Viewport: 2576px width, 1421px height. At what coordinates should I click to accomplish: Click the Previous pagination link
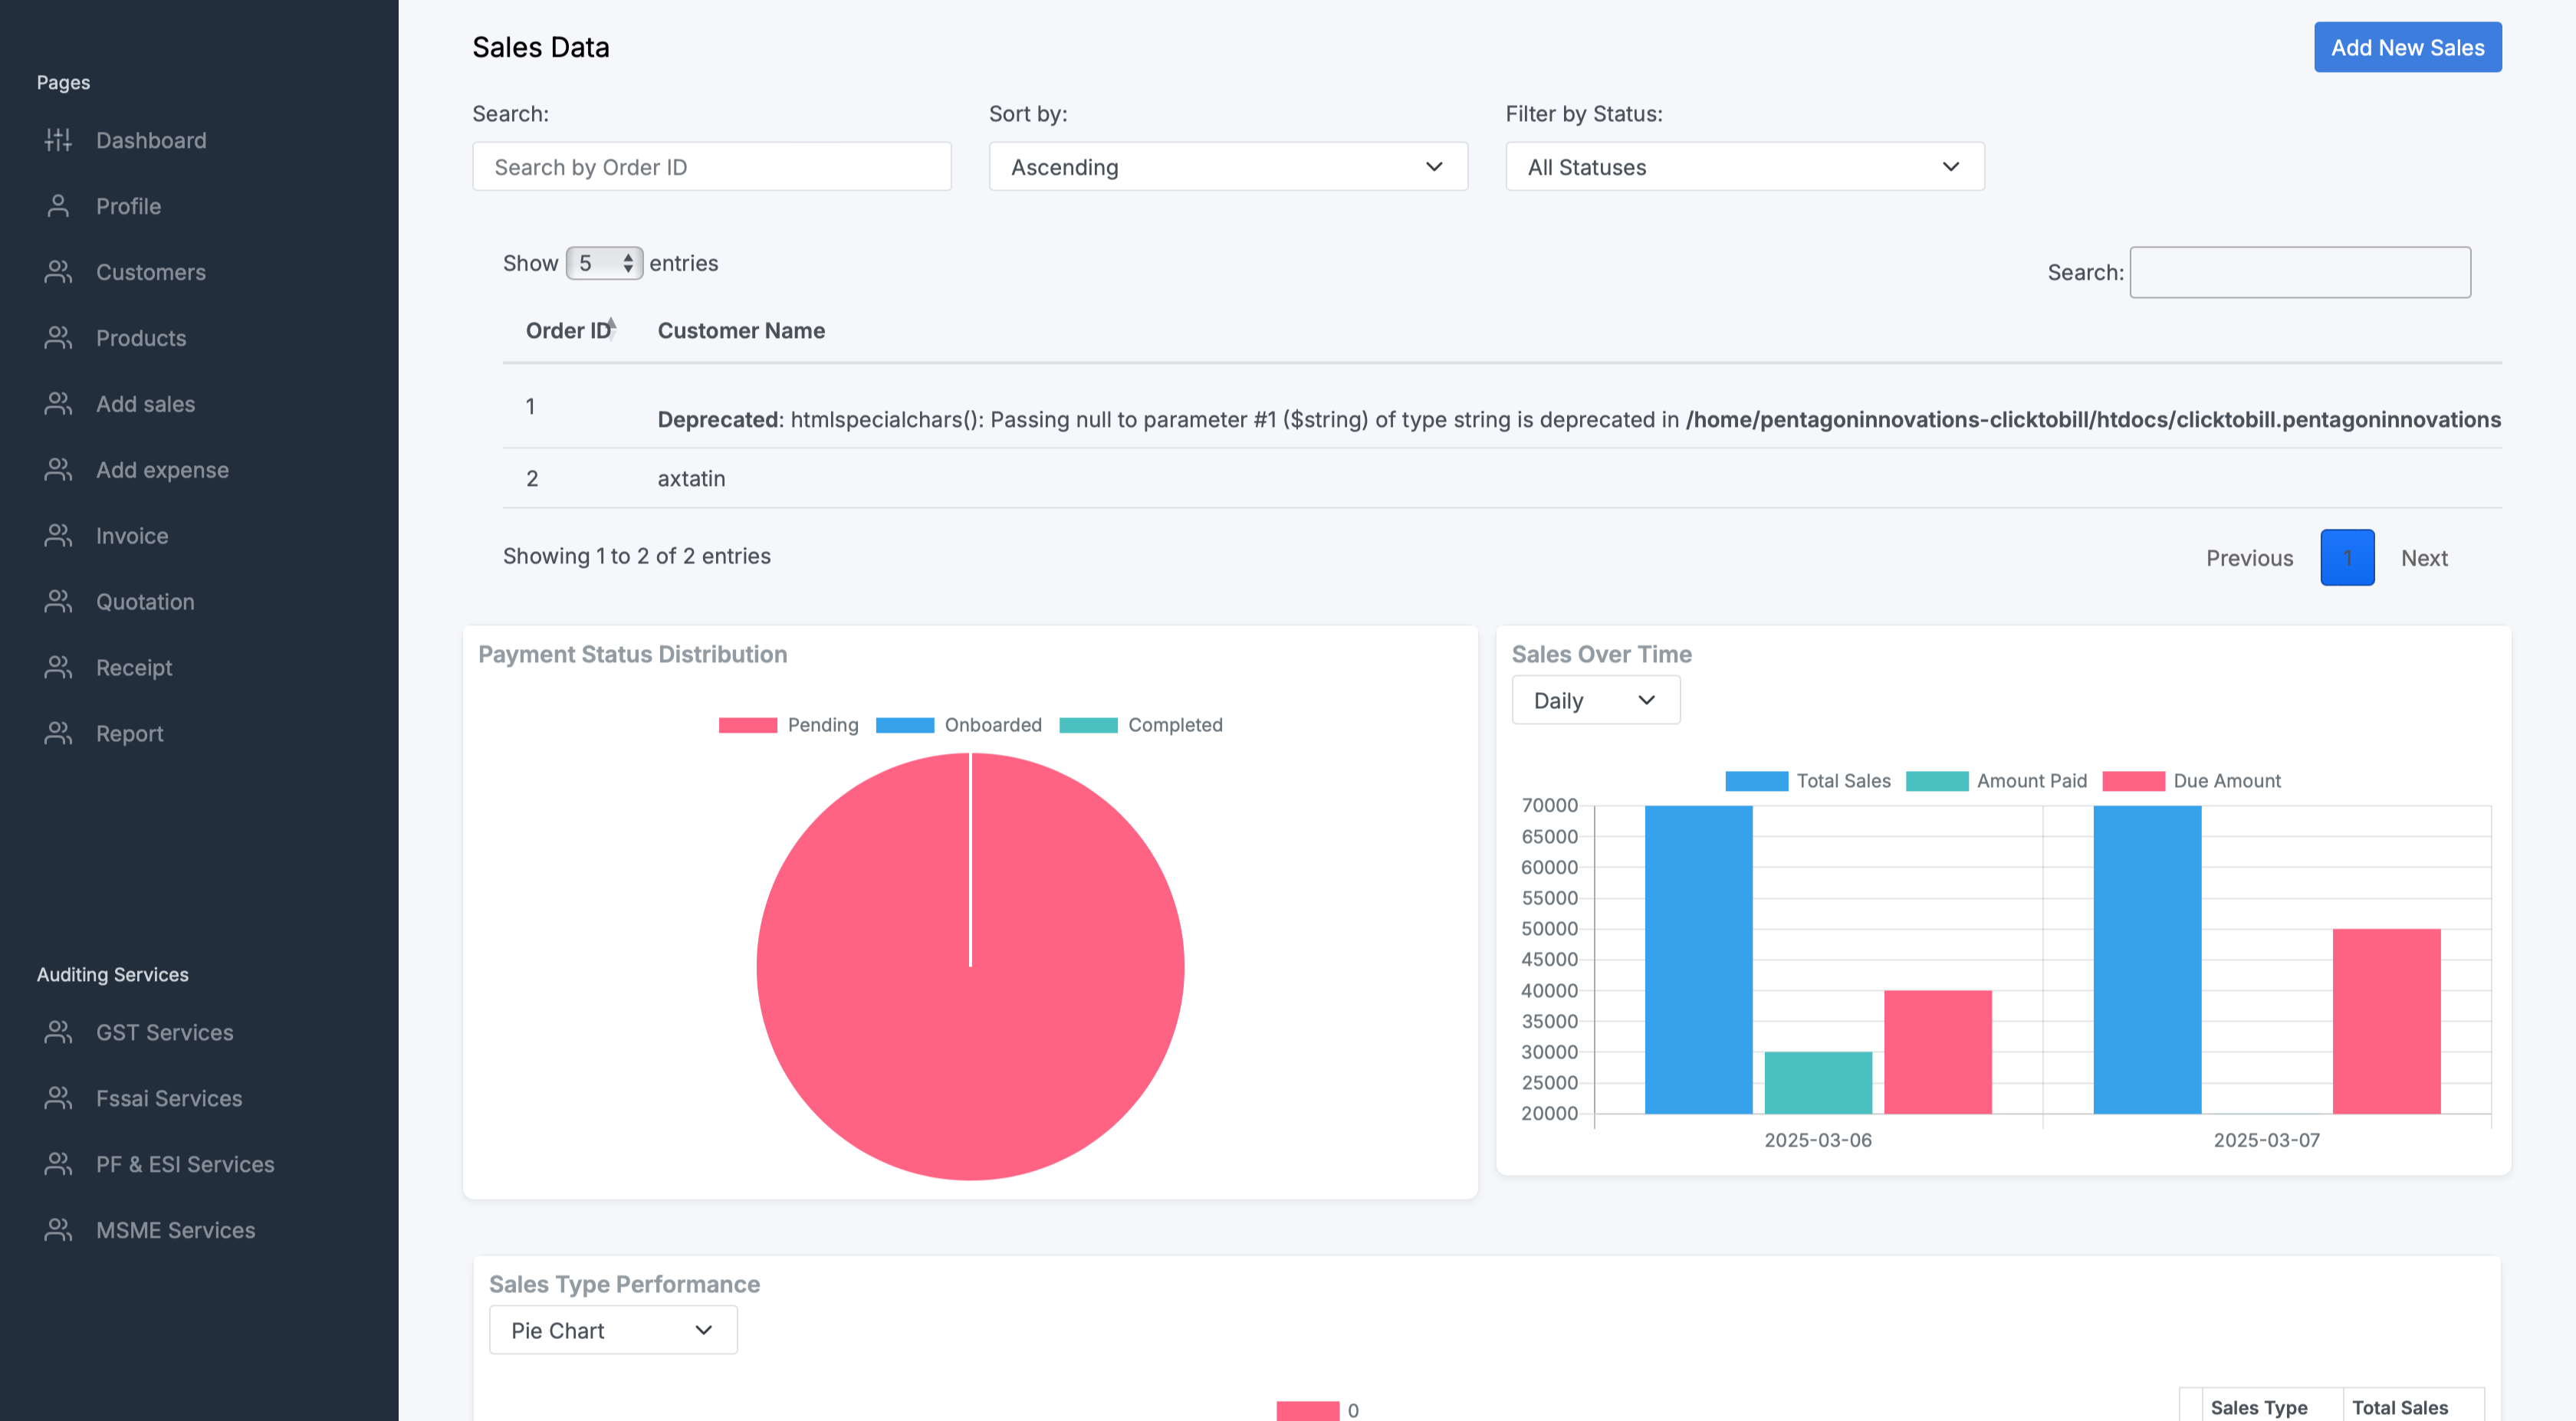[x=2249, y=558]
